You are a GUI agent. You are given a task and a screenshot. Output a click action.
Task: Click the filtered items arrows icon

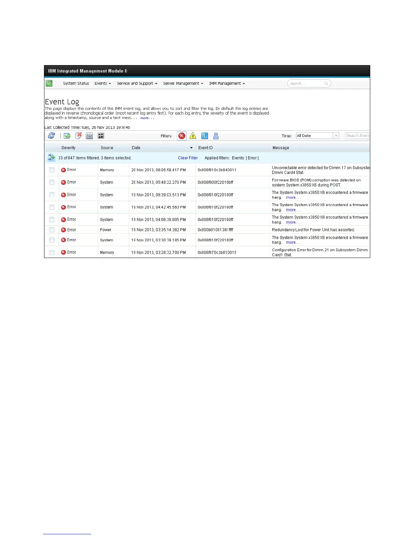click(x=51, y=157)
